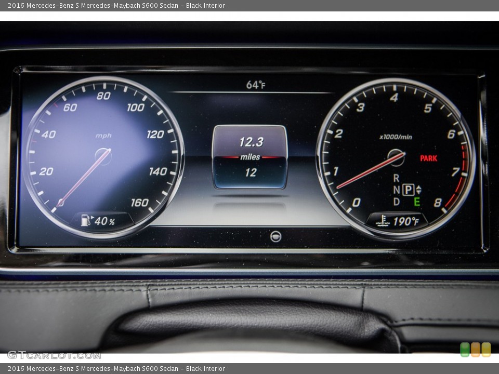Click the circular brake icon below center display
The width and height of the screenshot is (499, 374).
coord(275,237)
